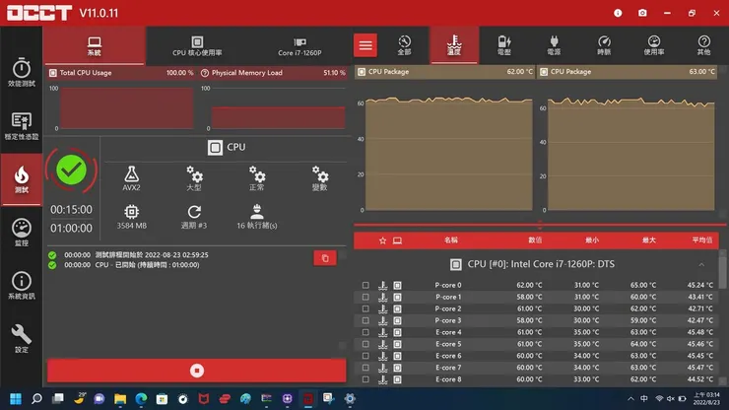The image size is (729, 410).
Task: Click the system display icon for P-core 1
Action: pos(398,297)
